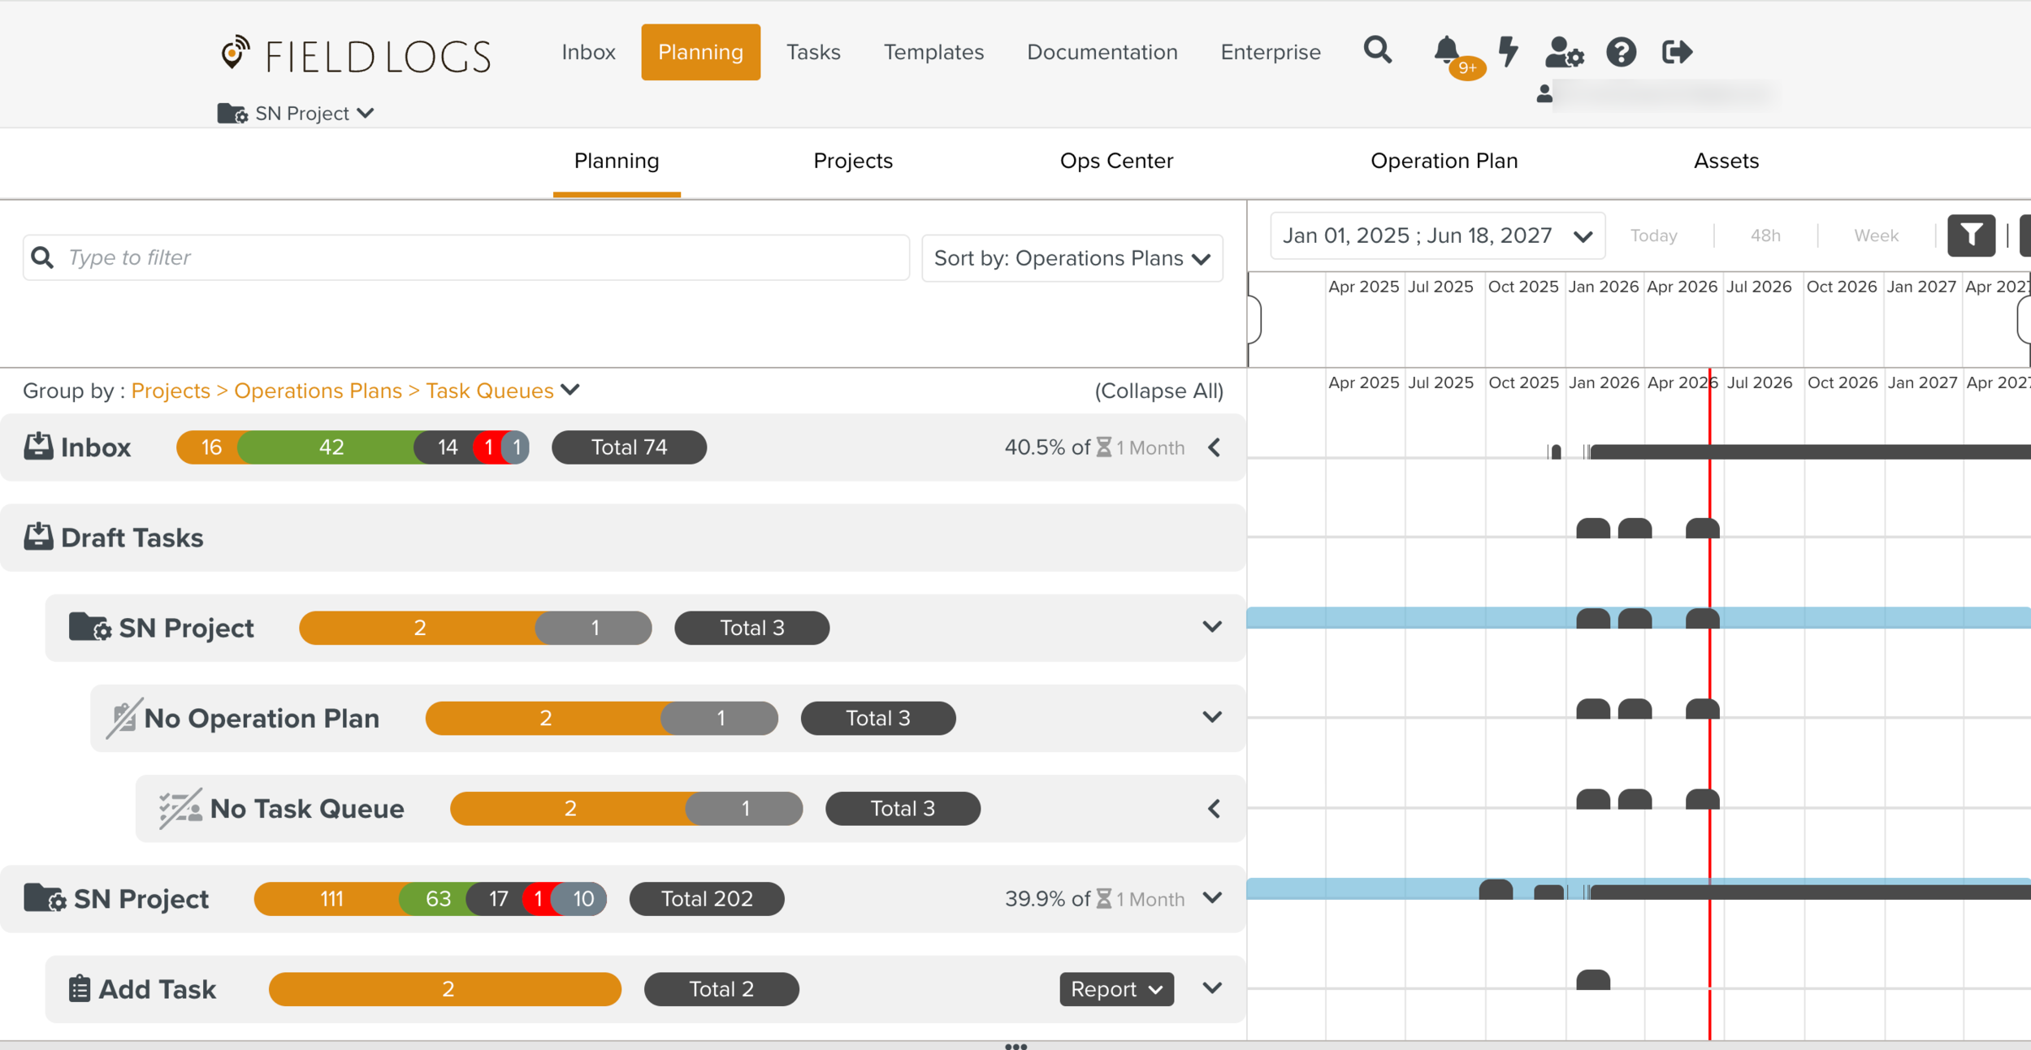
Task: Click Operations Plans in Group by breadcrumb
Action: pos(318,391)
